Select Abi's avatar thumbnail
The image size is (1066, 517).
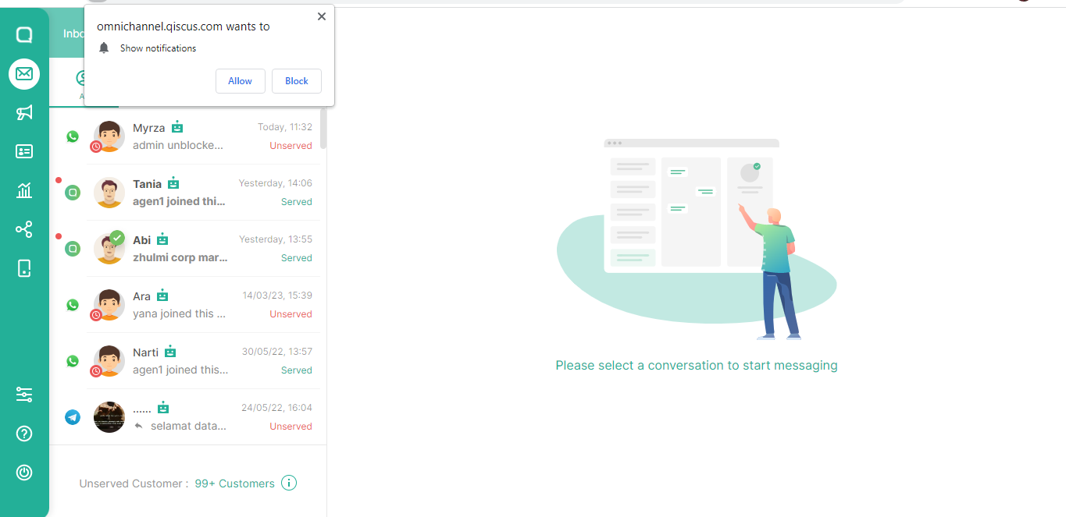click(109, 248)
